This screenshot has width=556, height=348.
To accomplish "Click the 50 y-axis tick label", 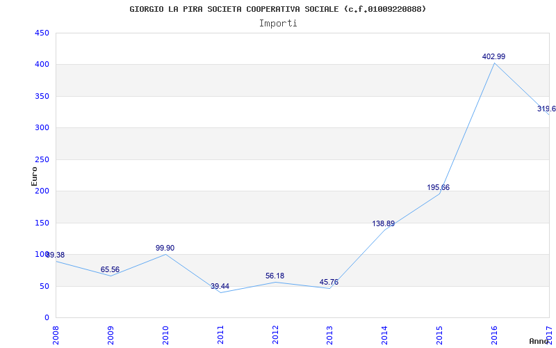I will (44, 286).
